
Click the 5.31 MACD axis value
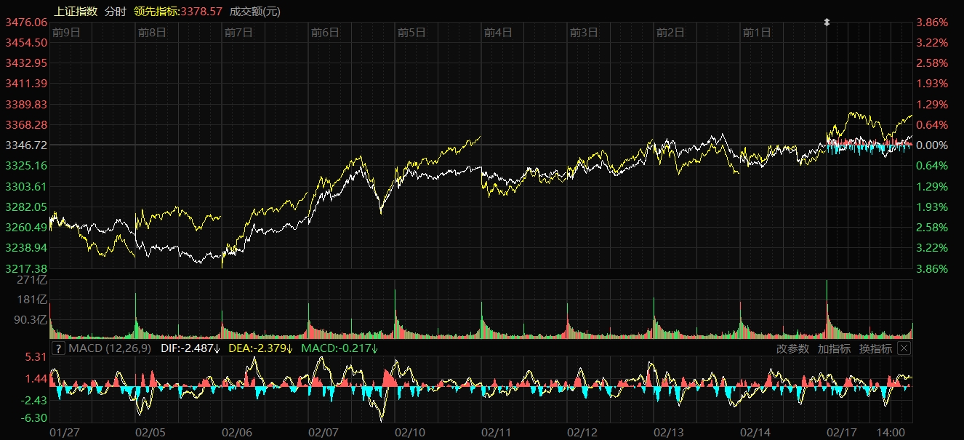pyautogui.click(x=36, y=357)
